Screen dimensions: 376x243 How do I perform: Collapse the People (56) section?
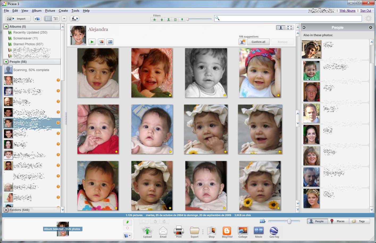tap(6, 61)
